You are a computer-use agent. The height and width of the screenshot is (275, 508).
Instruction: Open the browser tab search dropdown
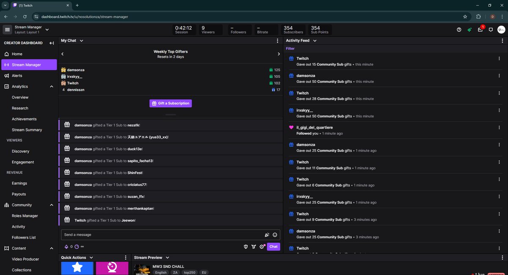pyautogui.click(x=6, y=5)
